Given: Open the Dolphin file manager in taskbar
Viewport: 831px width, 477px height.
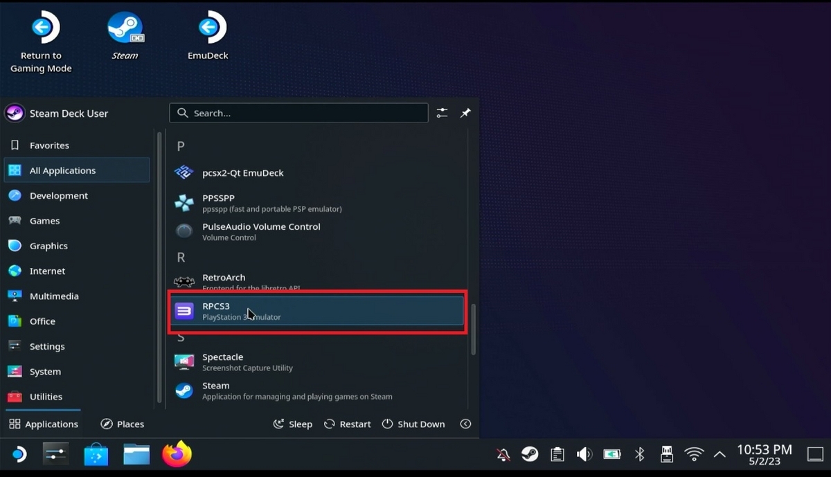Looking at the screenshot, I should coord(136,454).
